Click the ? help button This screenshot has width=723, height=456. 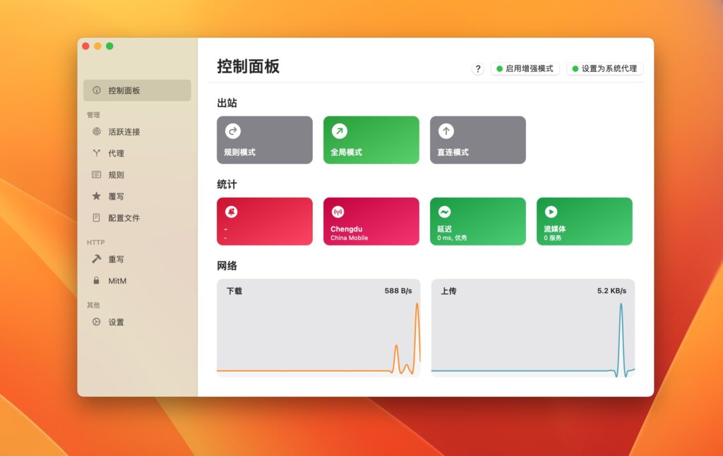478,69
